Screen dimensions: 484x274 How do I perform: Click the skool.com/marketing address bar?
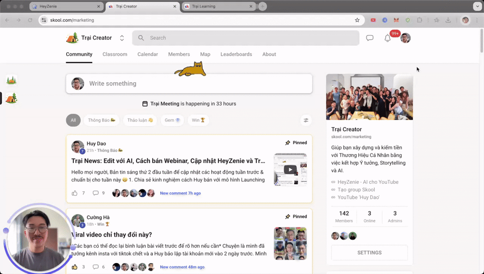click(x=200, y=20)
